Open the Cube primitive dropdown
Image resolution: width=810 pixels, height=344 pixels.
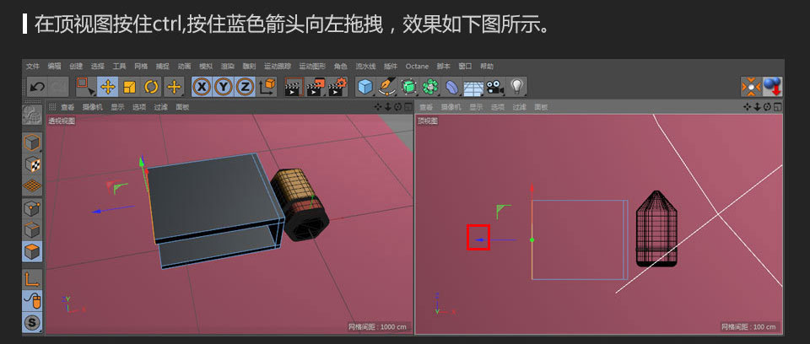(365, 87)
